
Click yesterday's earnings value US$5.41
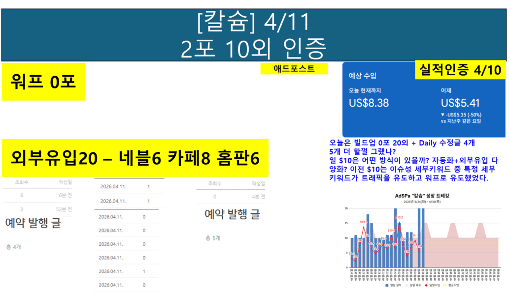[x=460, y=103]
